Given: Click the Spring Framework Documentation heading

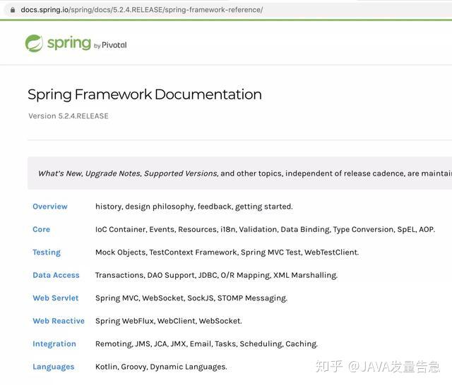Looking at the screenshot, I should (145, 94).
